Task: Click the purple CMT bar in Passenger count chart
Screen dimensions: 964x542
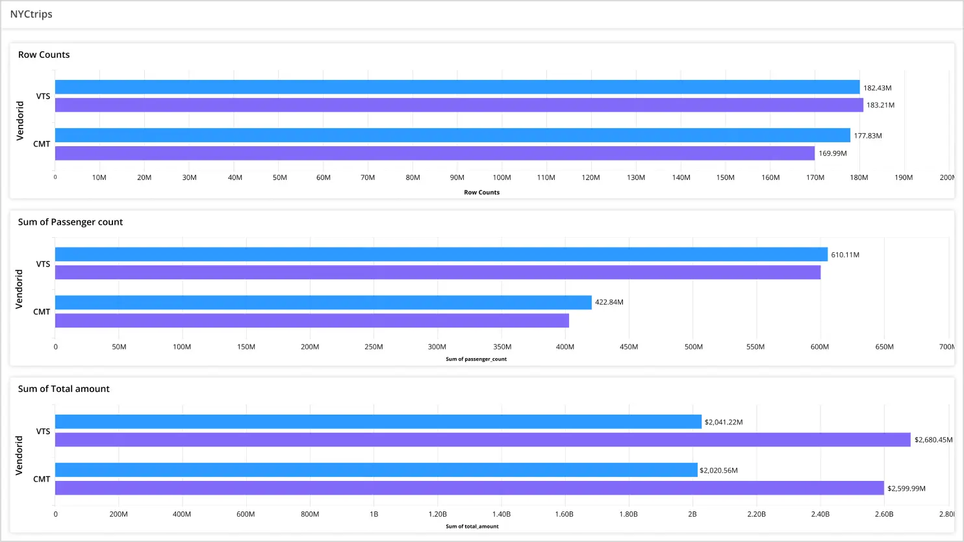Action: point(312,320)
